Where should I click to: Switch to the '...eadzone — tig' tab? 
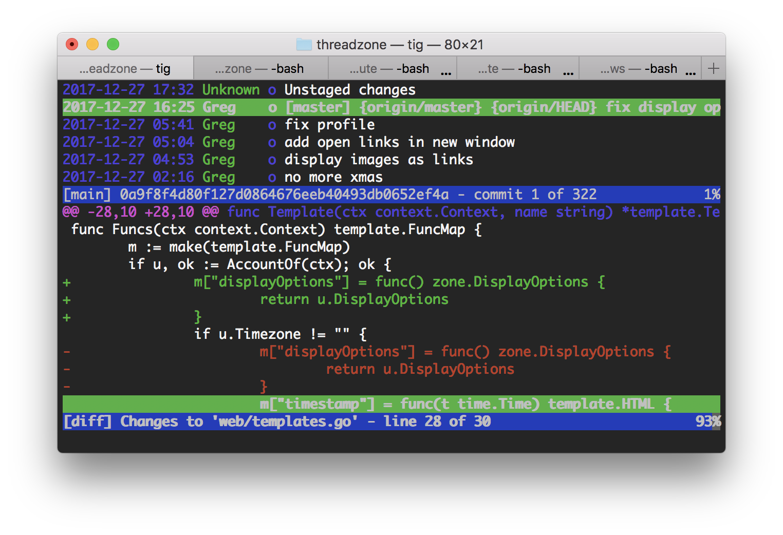(x=125, y=69)
